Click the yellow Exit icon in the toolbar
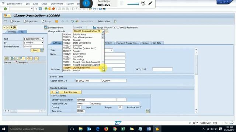 (50, 9)
